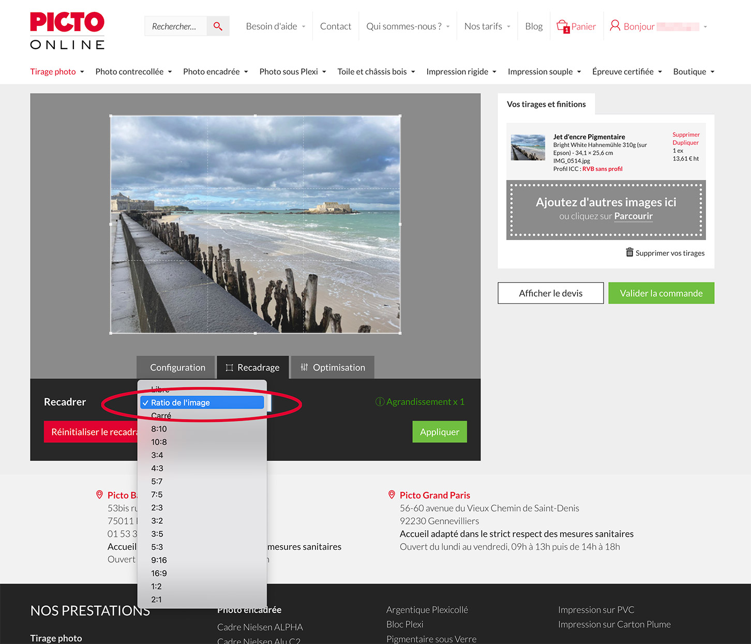Open the shopping cart Panier icon
Viewport: 751px width, 644px height.
(x=563, y=26)
